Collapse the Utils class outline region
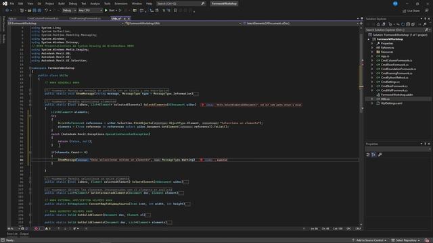The width and height of the screenshot is (433, 243). (30, 75)
